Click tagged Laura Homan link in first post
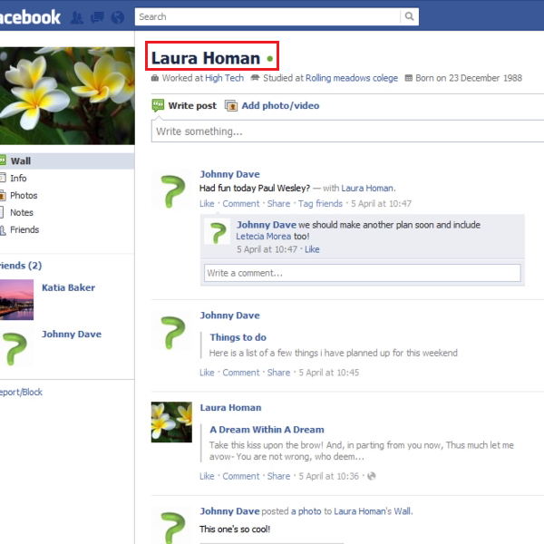The image size is (544, 544). [x=368, y=188]
